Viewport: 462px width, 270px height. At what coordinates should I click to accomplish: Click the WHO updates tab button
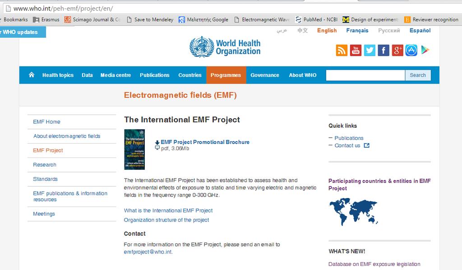(23, 32)
